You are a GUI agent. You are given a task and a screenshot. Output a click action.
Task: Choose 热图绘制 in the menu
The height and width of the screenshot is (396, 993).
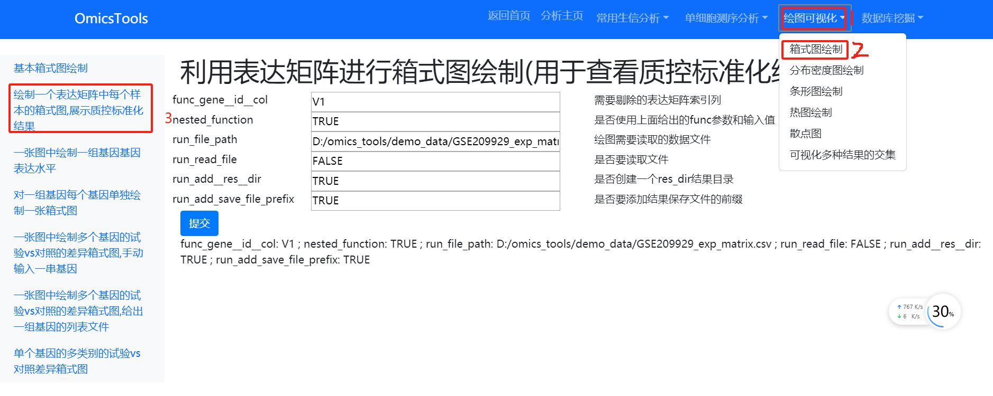pos(810,112)
